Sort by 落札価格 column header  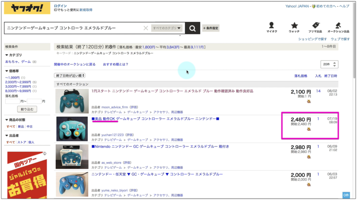tap(301, 76)
